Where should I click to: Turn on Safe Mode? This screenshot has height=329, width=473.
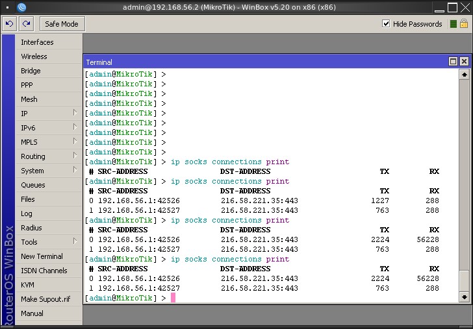click(x=62, y=24)
